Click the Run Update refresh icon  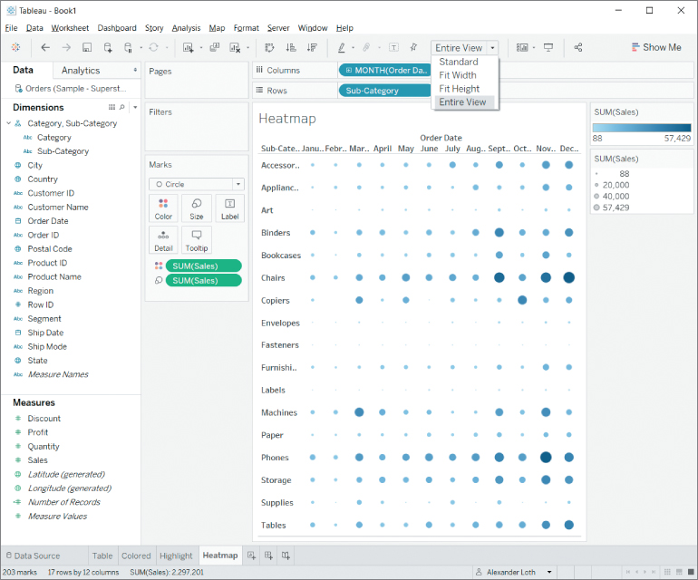pyautogui.click(x=153, y=47)
